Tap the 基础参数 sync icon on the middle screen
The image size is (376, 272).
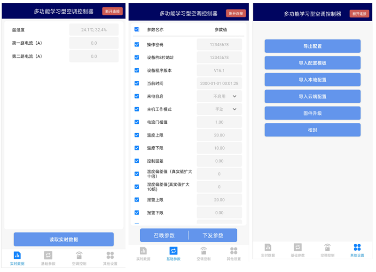coord(173,251)
